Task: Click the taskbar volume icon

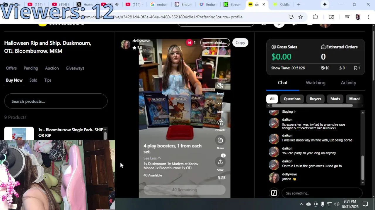Action: 337,204
